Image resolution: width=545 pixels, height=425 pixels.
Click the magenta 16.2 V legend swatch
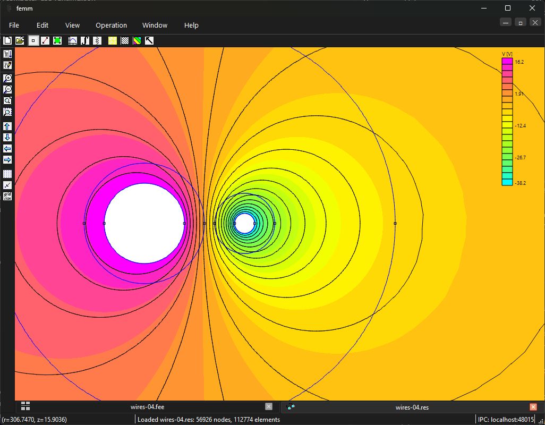tap(507, 61)
